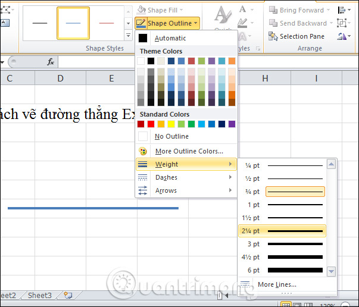Open the Dashes submenu

coord(186,177)
